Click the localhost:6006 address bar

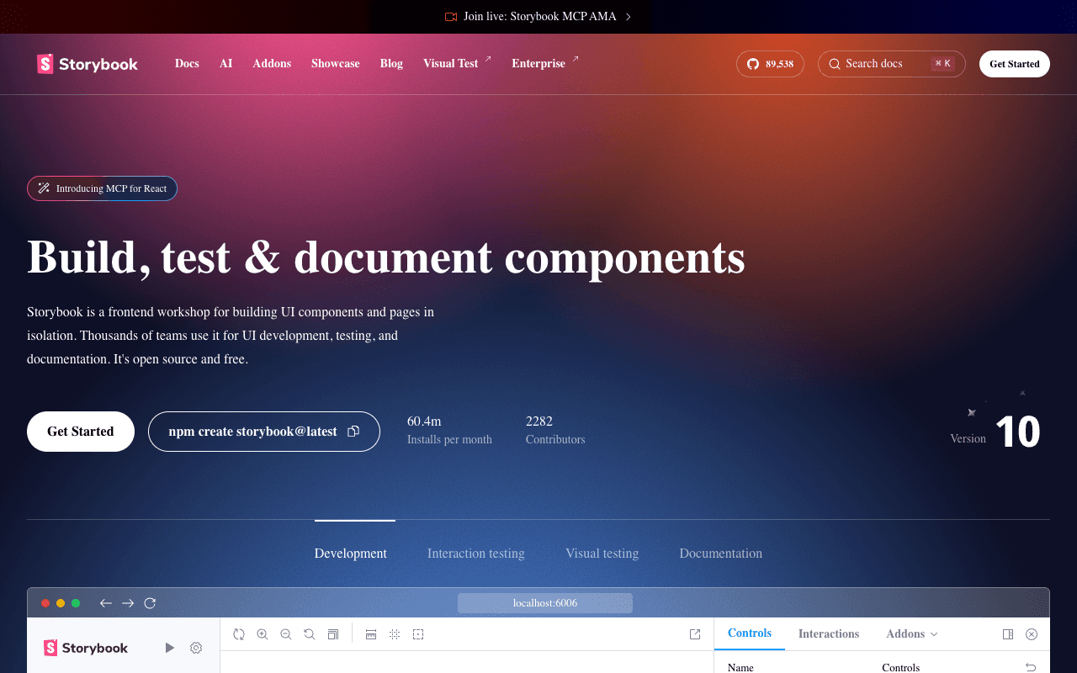click(x=545, y=603)
